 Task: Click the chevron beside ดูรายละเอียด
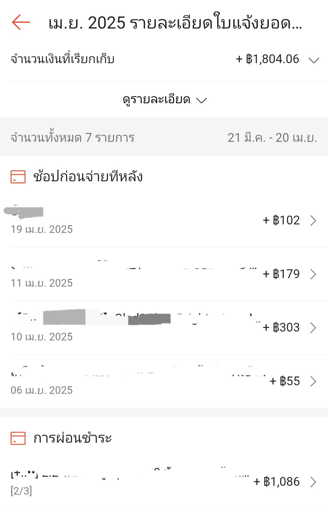[201, 101]
